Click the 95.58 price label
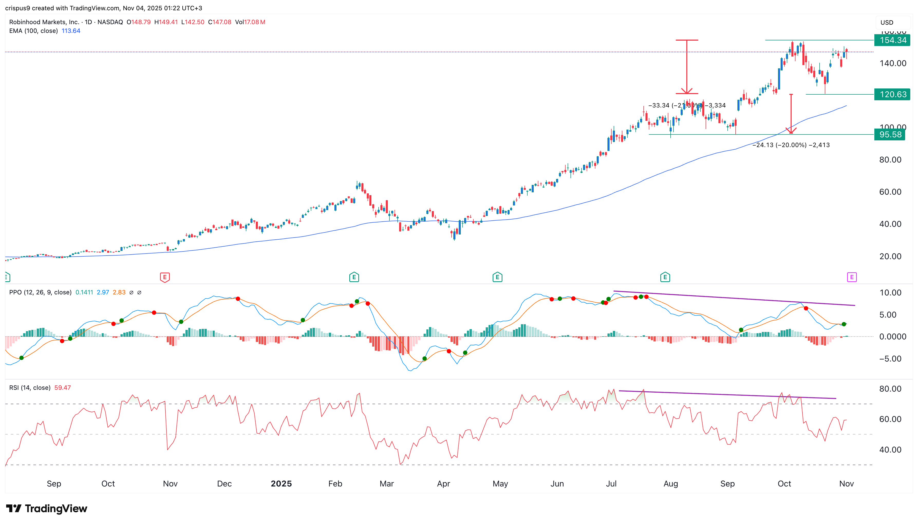918x524 pixels. pyautogui.click(x=890, y=134)
